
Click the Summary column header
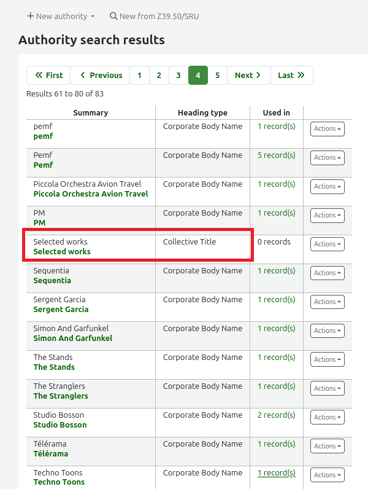pyautogui.click(x=91, y=112)
